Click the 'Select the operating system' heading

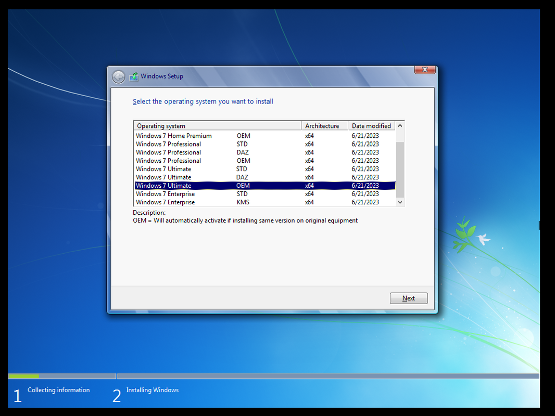[203, 102]
